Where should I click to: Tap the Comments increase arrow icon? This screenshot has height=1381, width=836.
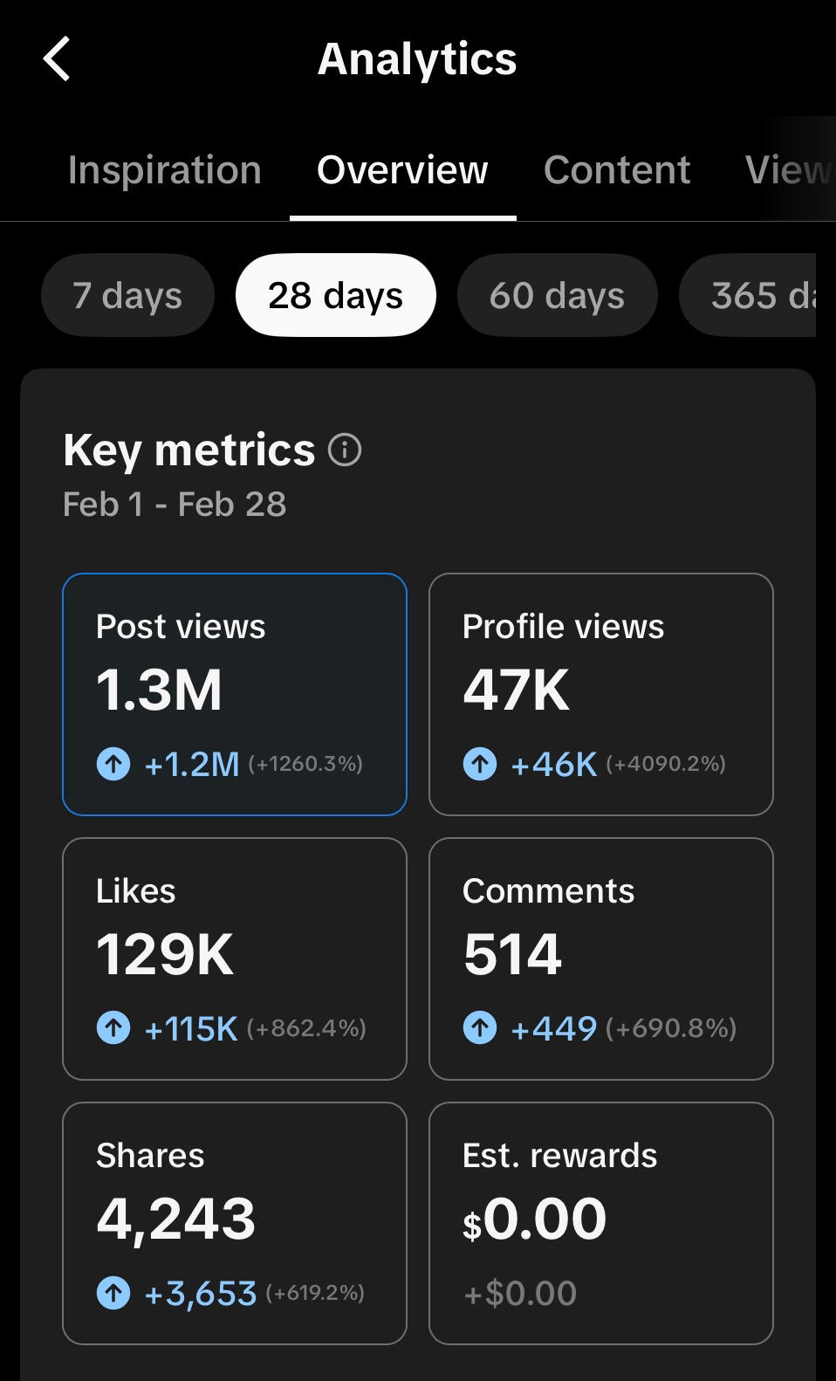[480, 1028]
